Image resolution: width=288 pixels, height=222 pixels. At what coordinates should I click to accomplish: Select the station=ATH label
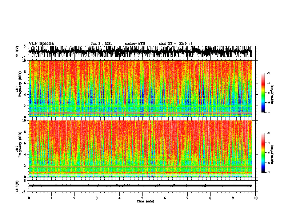135,44
